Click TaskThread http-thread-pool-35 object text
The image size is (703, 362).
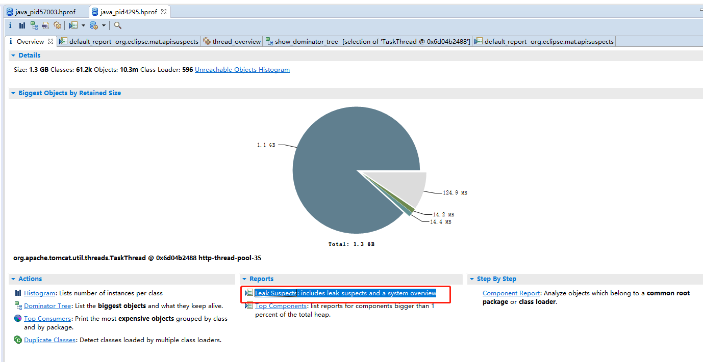coord(137,258)
